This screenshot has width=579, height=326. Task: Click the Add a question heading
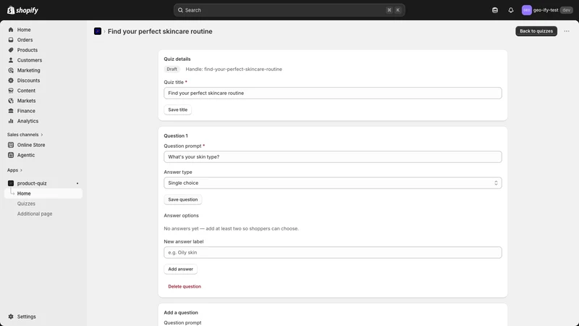point(181,313)
